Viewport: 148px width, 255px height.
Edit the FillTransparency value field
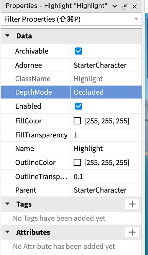pyautogui.click(x=106, y=135)
